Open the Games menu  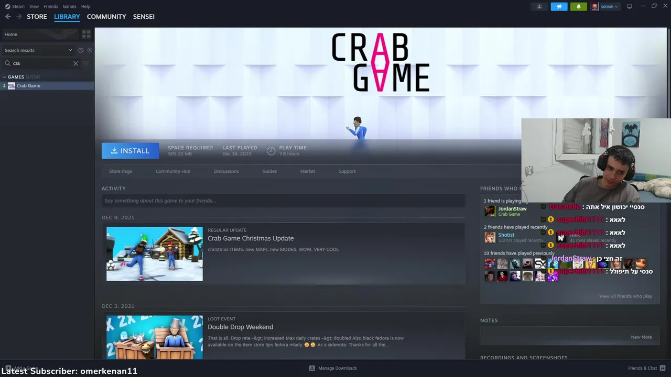pyautogui.click(x=69, y=6)
